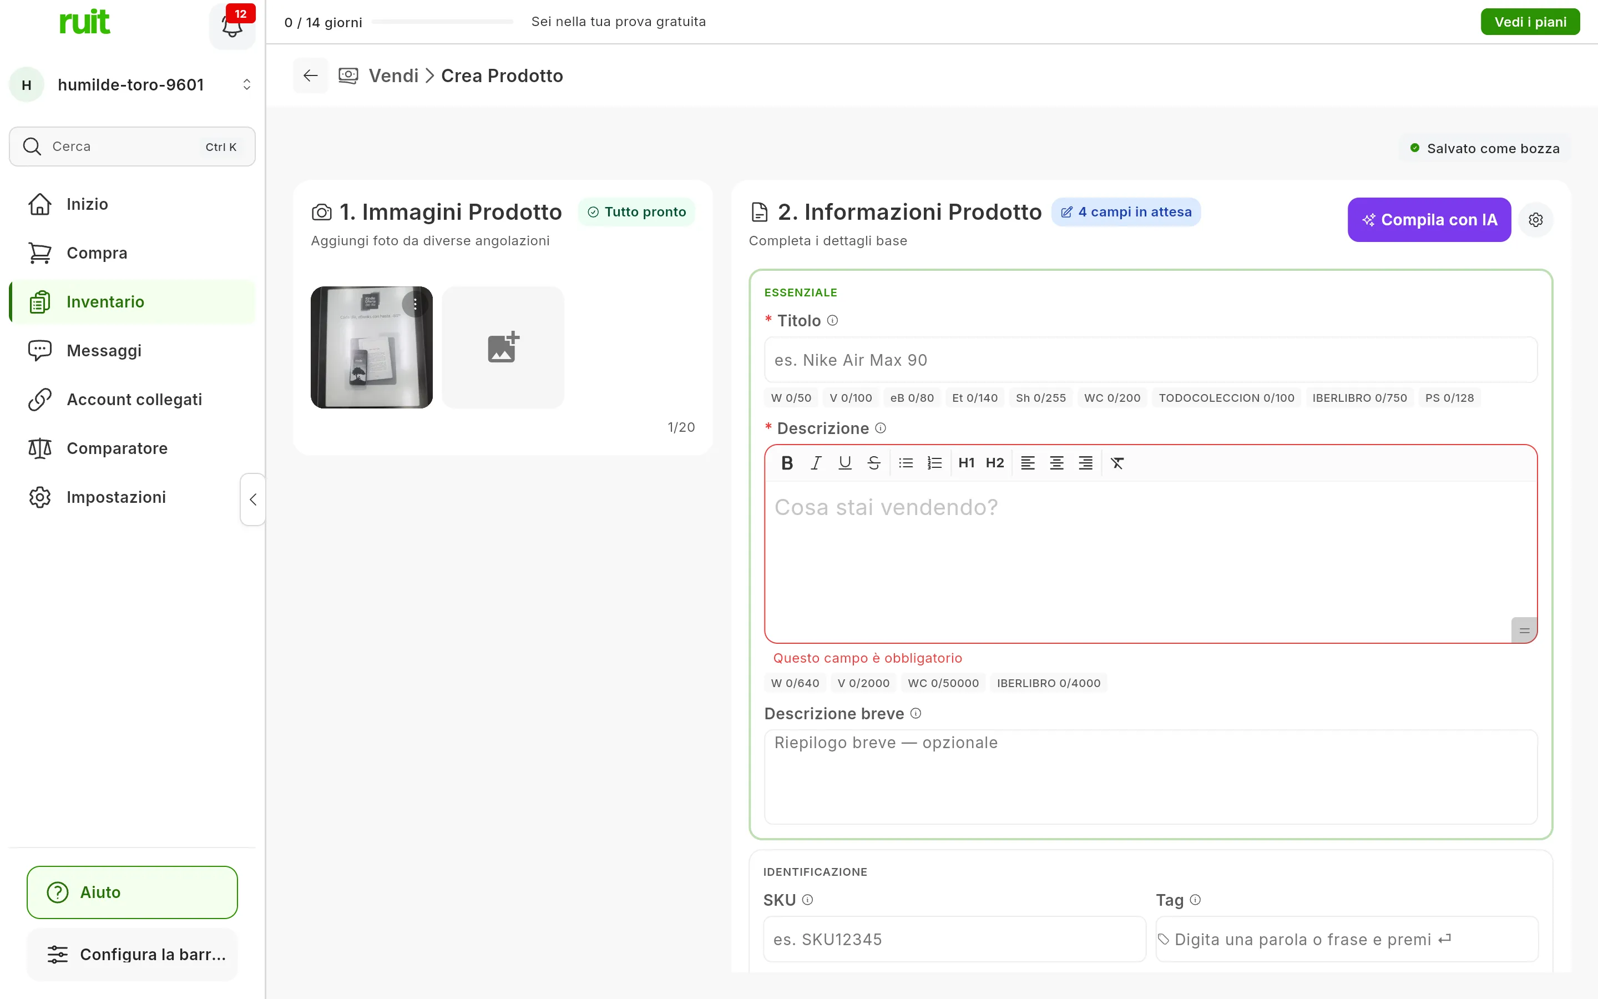This screenshot has height=999, width=1598.
Task: Open product info settings gear
Action: pyautogui.click(x=1536, y=219)
